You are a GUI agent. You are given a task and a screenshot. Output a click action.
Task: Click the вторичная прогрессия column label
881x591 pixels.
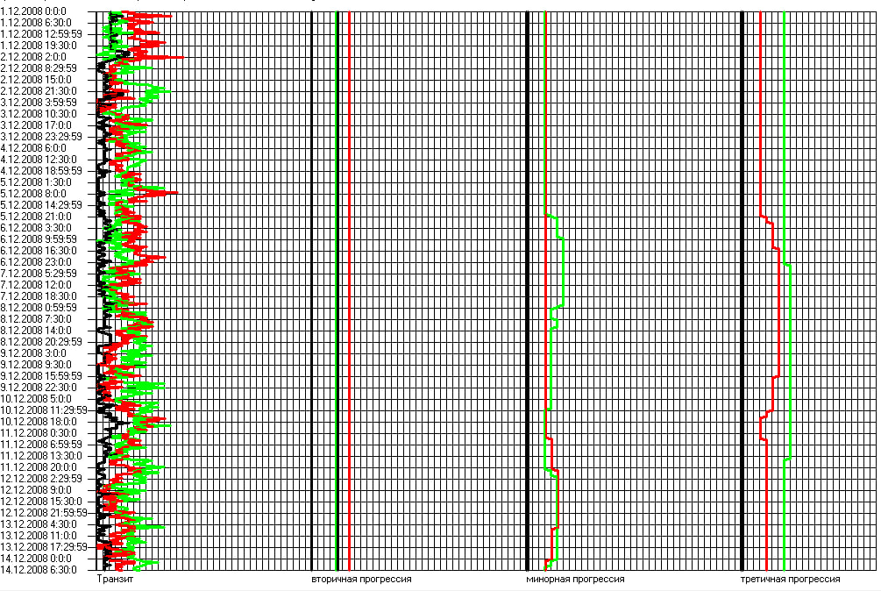(x=361, y=580)
